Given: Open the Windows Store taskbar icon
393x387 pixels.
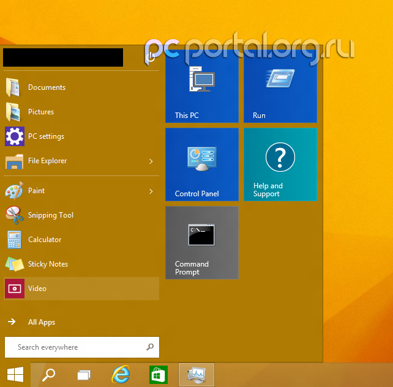Looking at the screenshot, I should coord(158,374).
